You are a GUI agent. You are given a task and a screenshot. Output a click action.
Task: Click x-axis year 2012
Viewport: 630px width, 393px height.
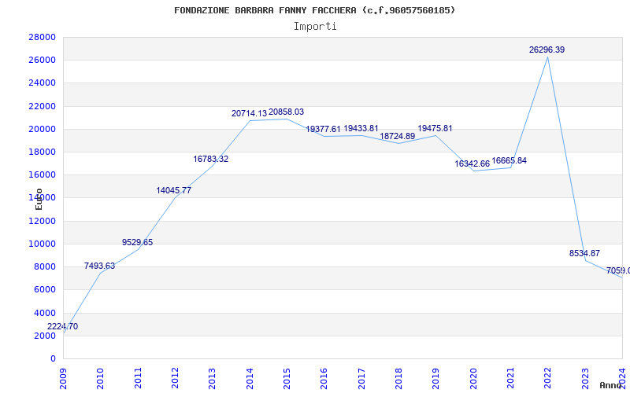tap(175, 378)
